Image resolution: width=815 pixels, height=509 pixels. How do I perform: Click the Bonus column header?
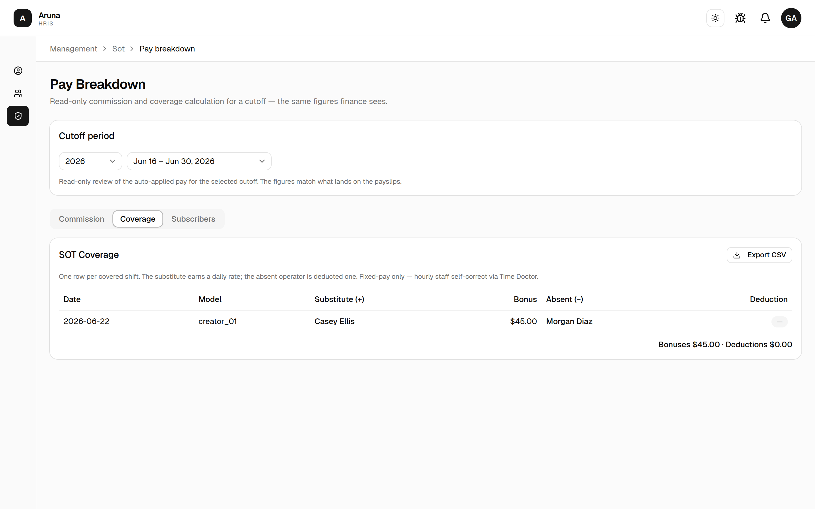click(525, 299)
